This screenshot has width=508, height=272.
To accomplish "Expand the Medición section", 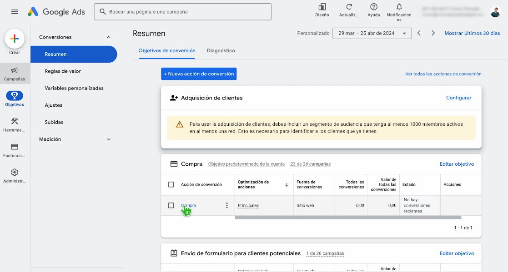I will (109, 139).
